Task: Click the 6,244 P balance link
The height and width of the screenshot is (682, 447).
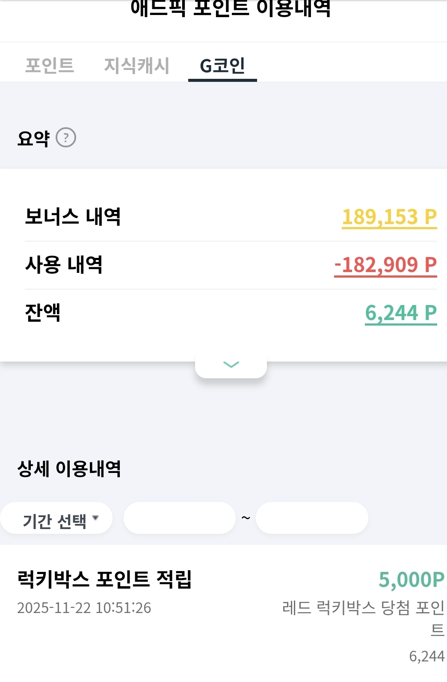Action: point(401,313)
